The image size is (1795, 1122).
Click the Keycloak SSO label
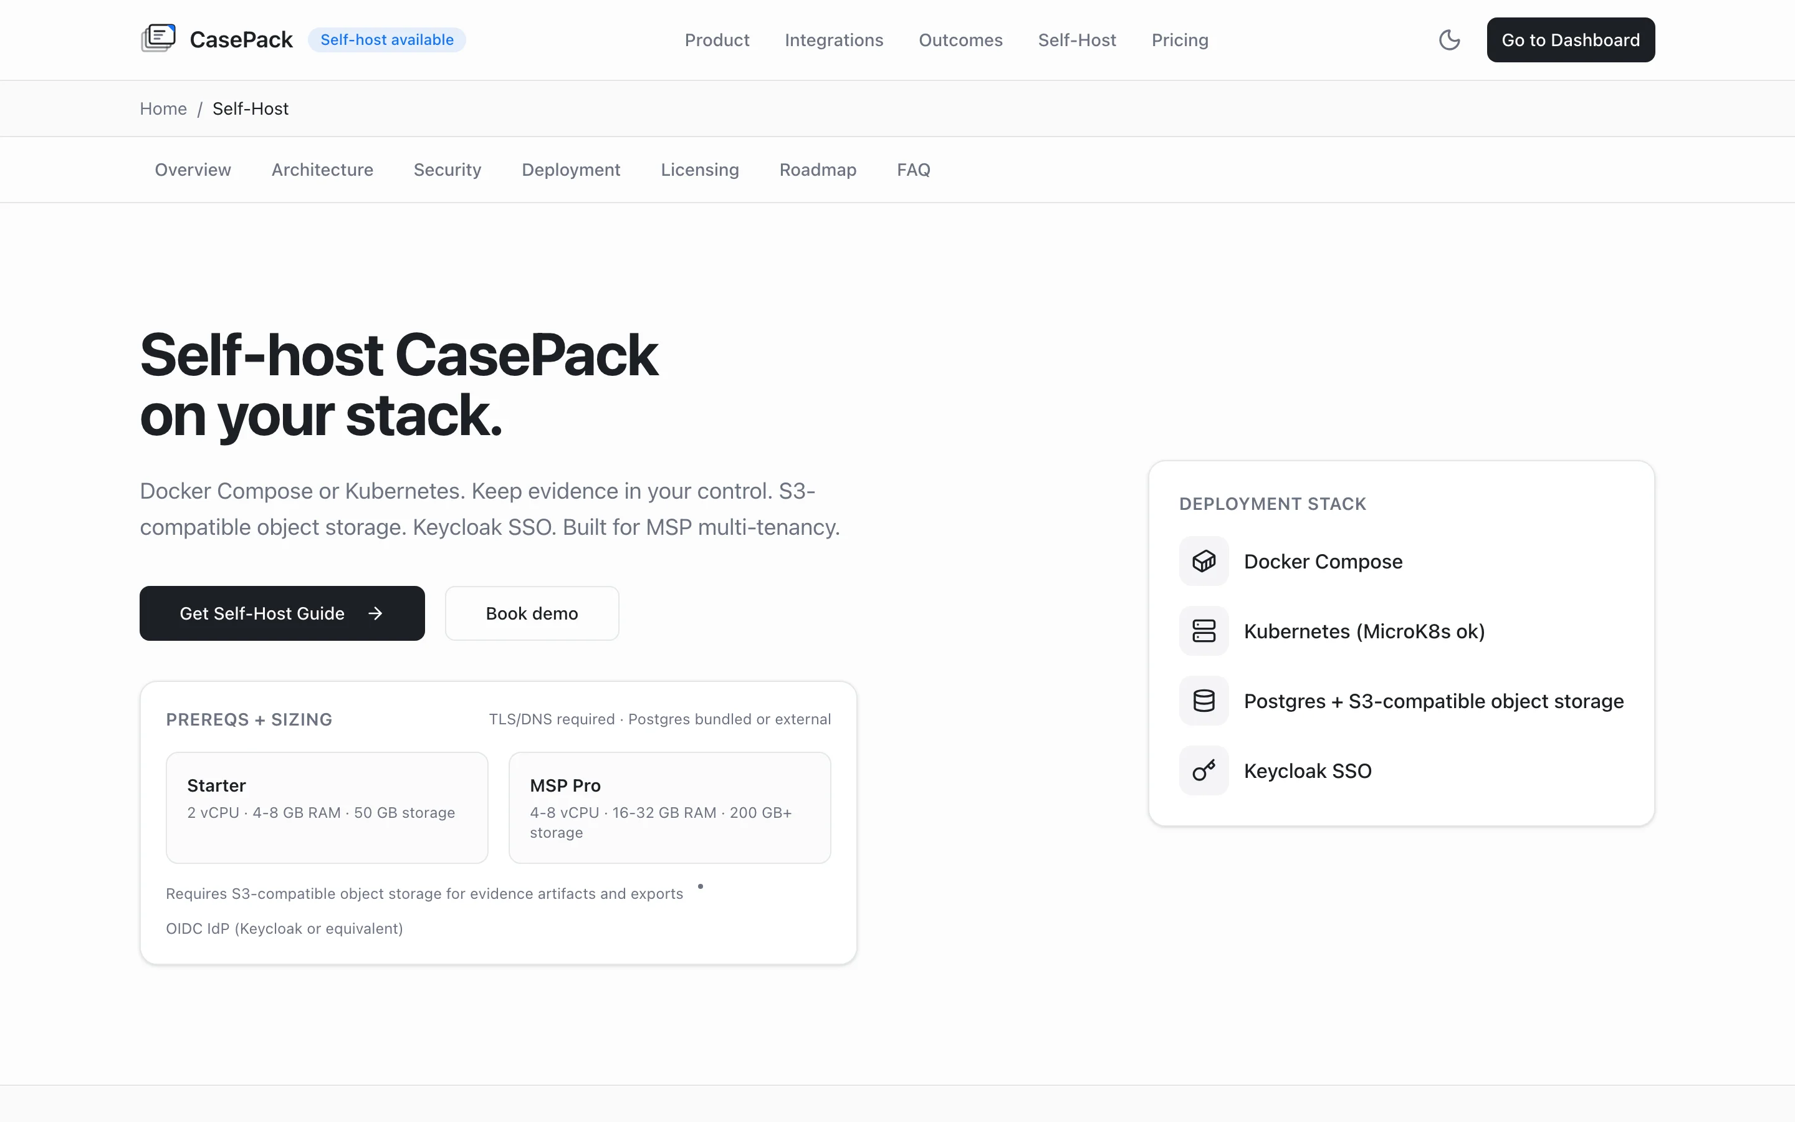click(1307, 770)
